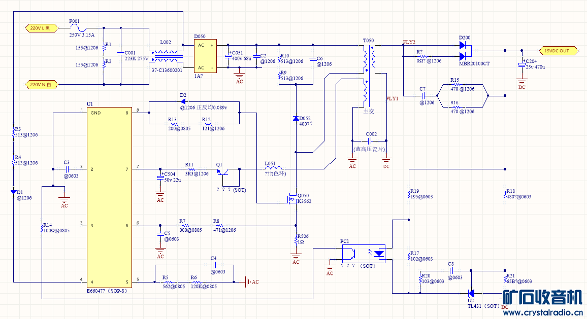The height and width of the screenshot is (319, 587).
Task: Click the Q1 transistor symbol
Action: 223,171
